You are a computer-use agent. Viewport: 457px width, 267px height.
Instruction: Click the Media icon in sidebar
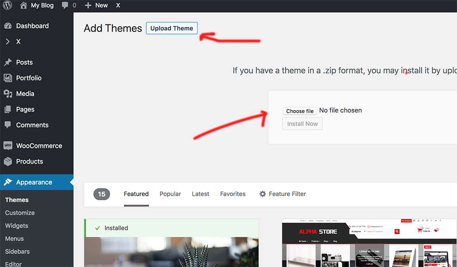click(x=8, y=94)
